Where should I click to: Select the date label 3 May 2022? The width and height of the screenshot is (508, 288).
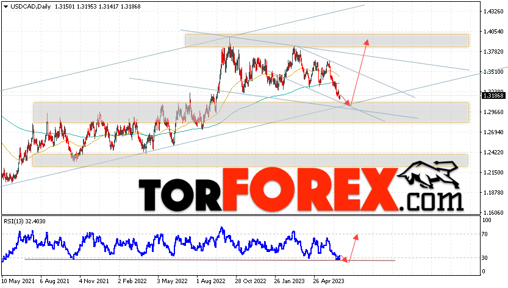(x=173, y=281)
